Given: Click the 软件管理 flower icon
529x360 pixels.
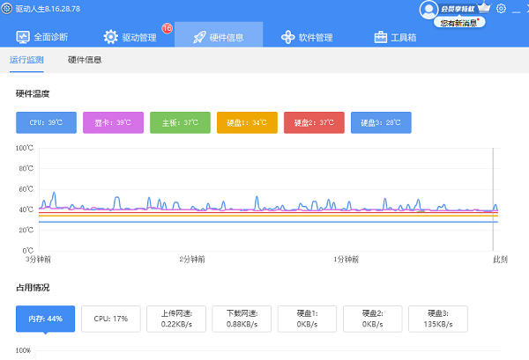Looking at the screenshot, I should [287, 37].
